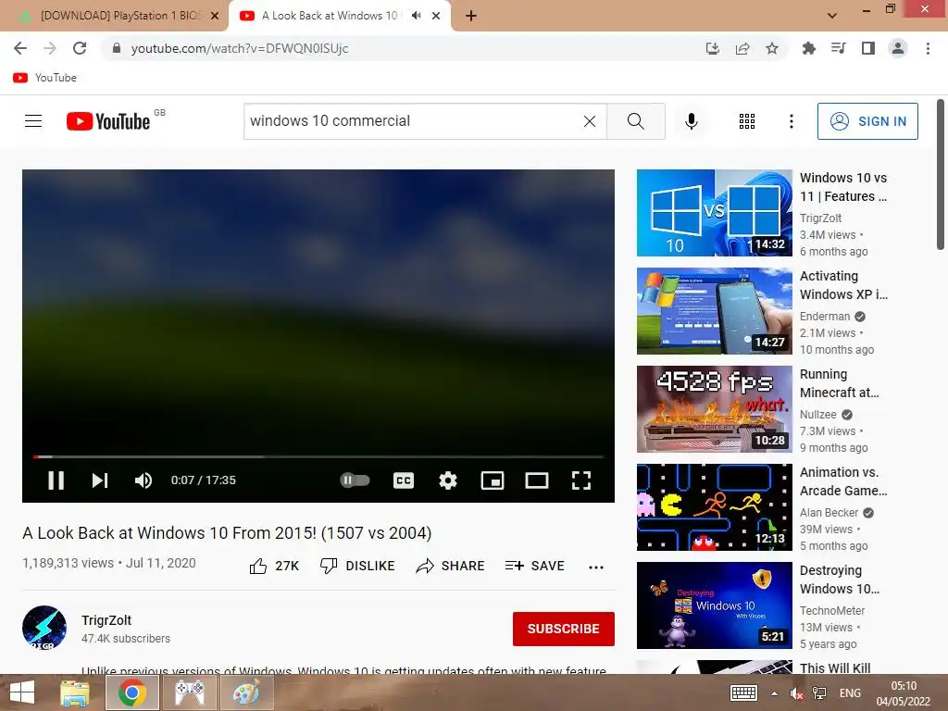Pause the video playback
Viewport: 948px width, 711px height.
pyautogui.click(x=56, y=480)
